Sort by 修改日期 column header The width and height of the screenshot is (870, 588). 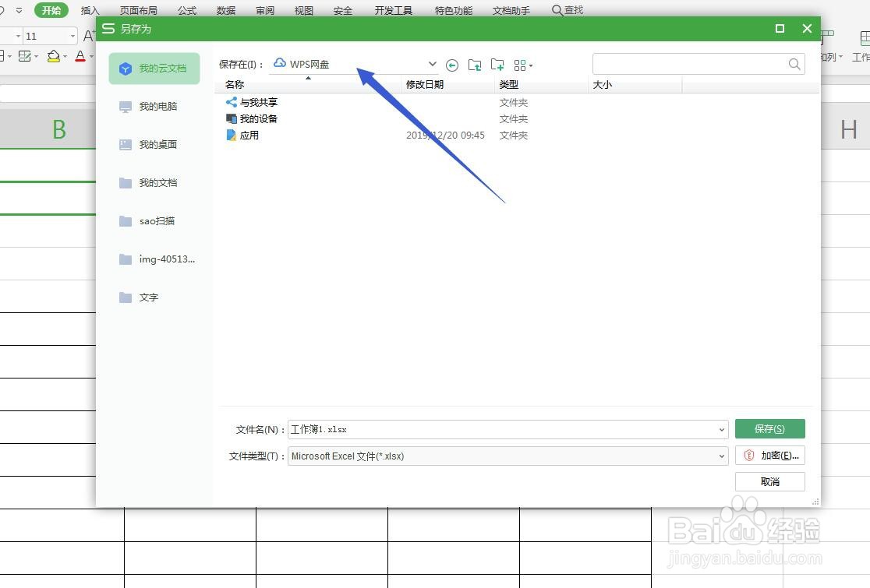point(447,85)
